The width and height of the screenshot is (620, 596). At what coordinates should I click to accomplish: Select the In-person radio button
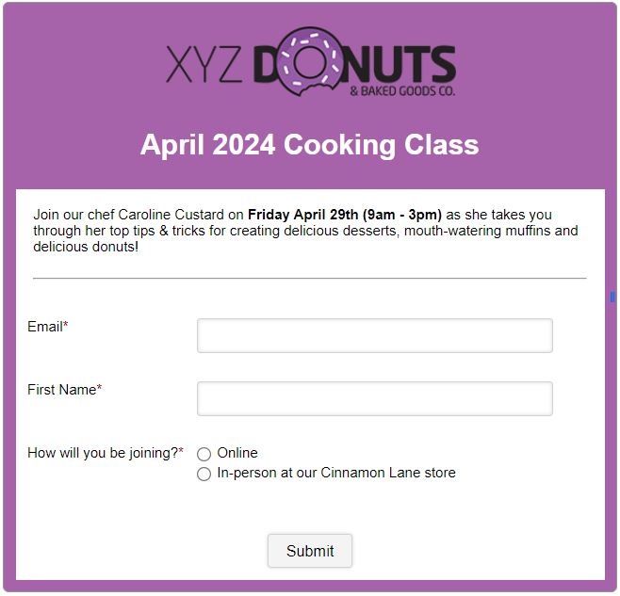(x=204, y=474)
